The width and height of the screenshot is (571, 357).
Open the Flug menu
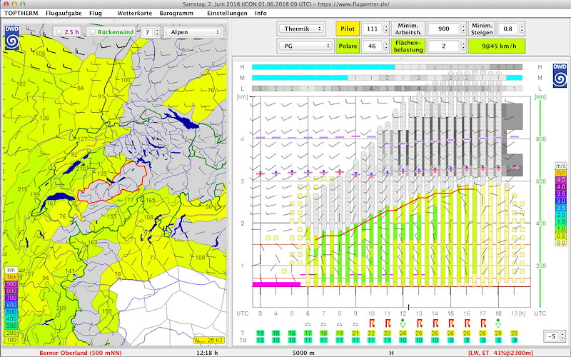[x=96, y=13]
